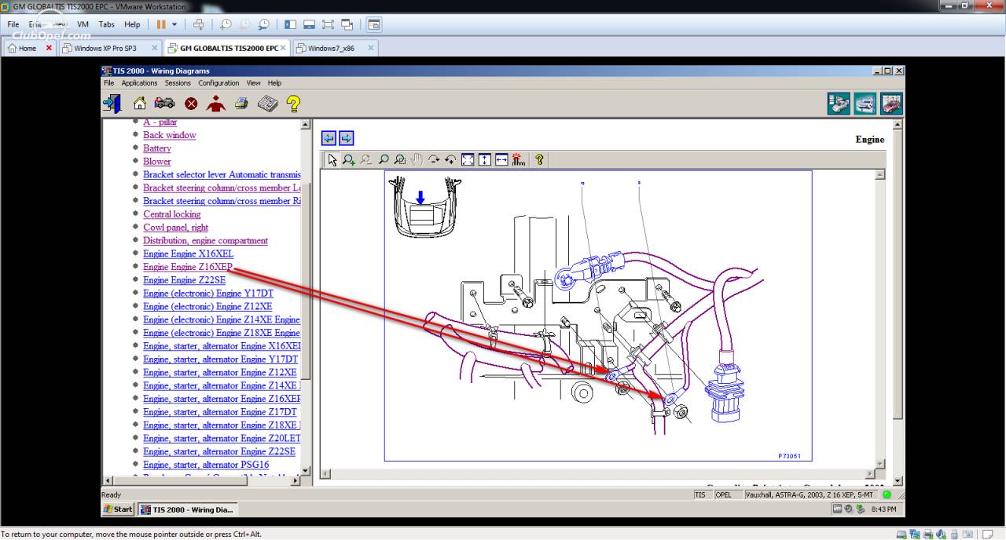Click the left list horizontal scroll right arrow
Screen dimensions: 1006x540
tap(296, 480)
